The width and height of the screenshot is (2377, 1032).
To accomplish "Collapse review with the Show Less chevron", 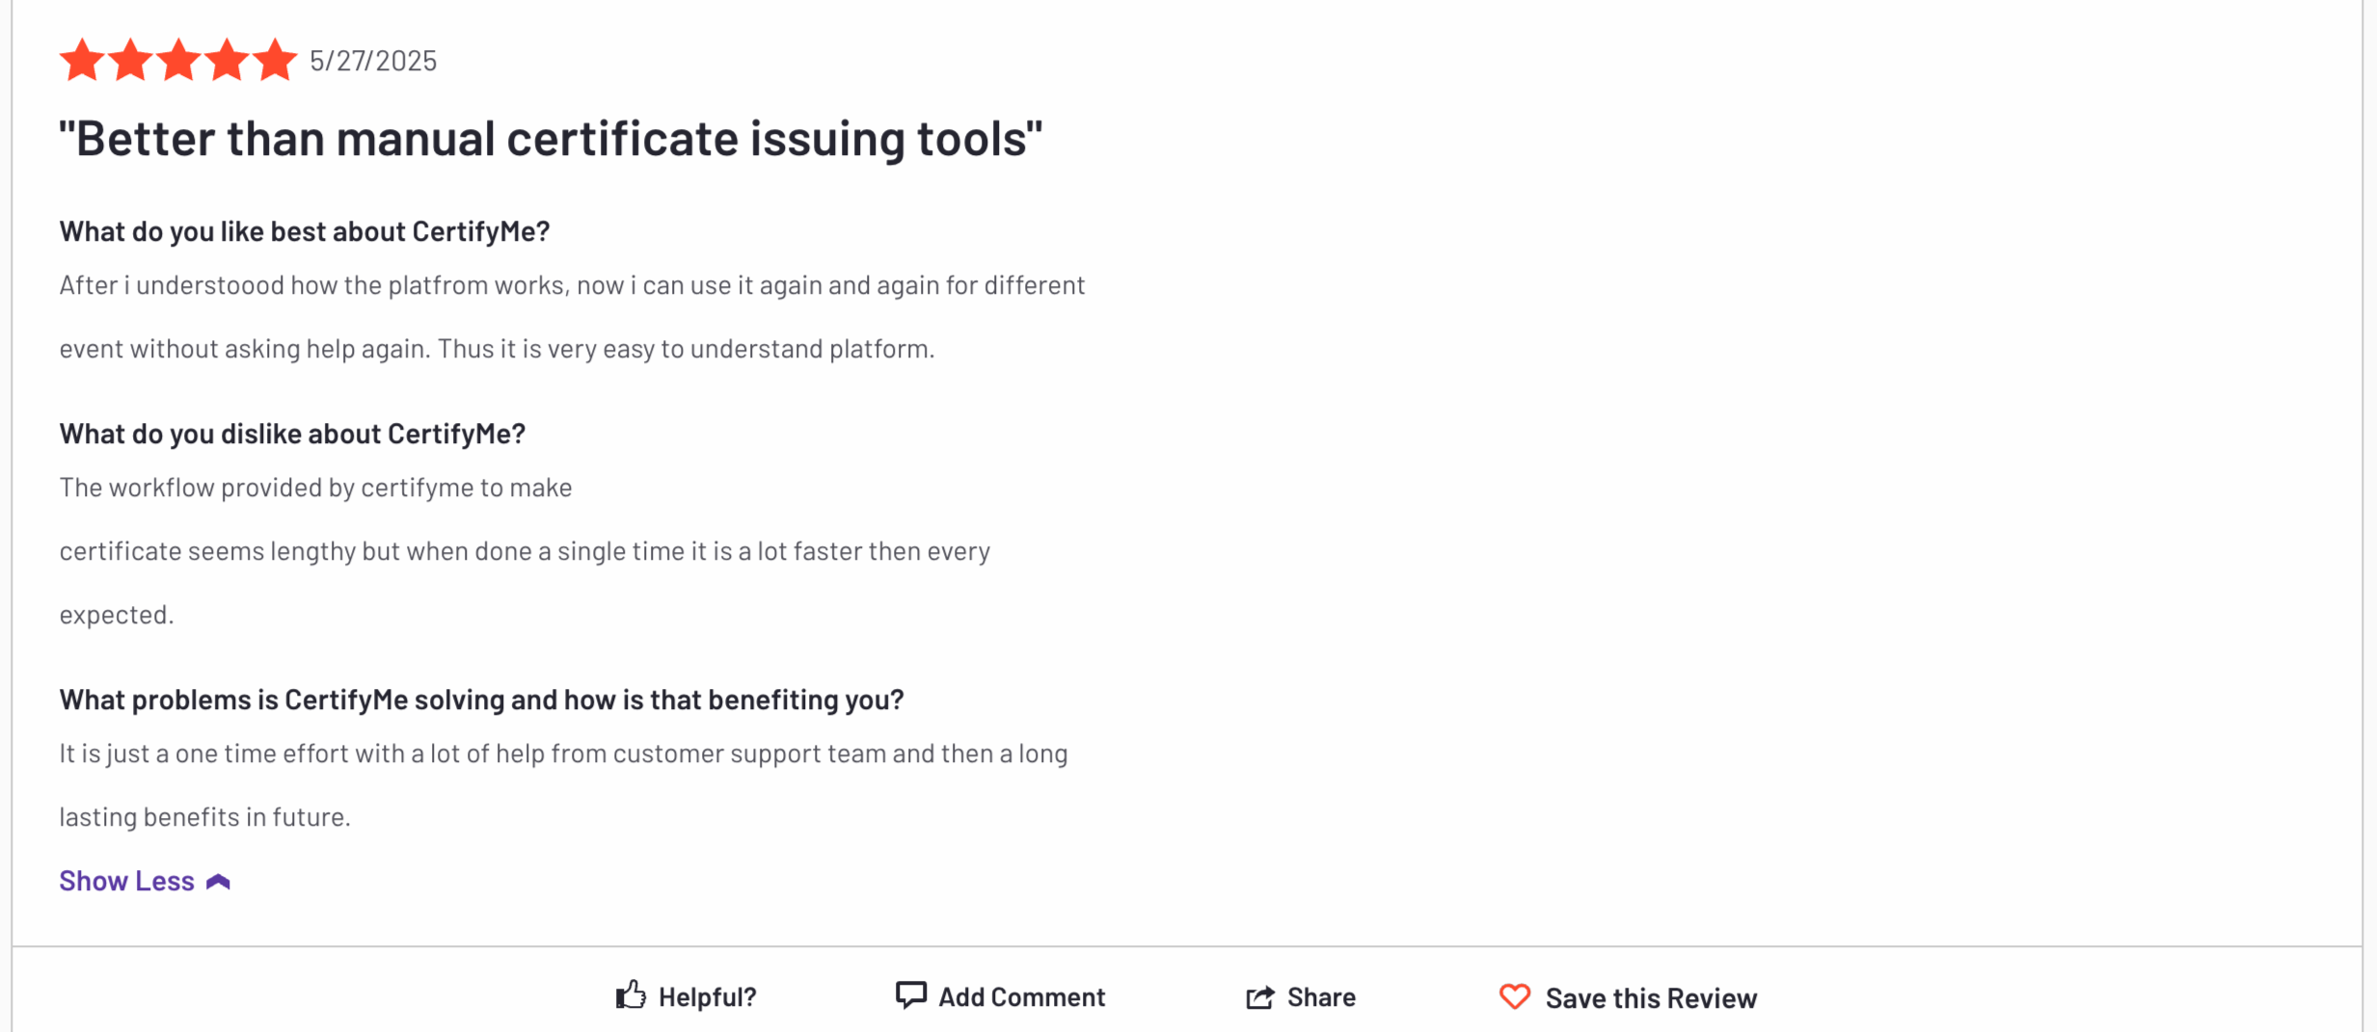I will [218, 882].
